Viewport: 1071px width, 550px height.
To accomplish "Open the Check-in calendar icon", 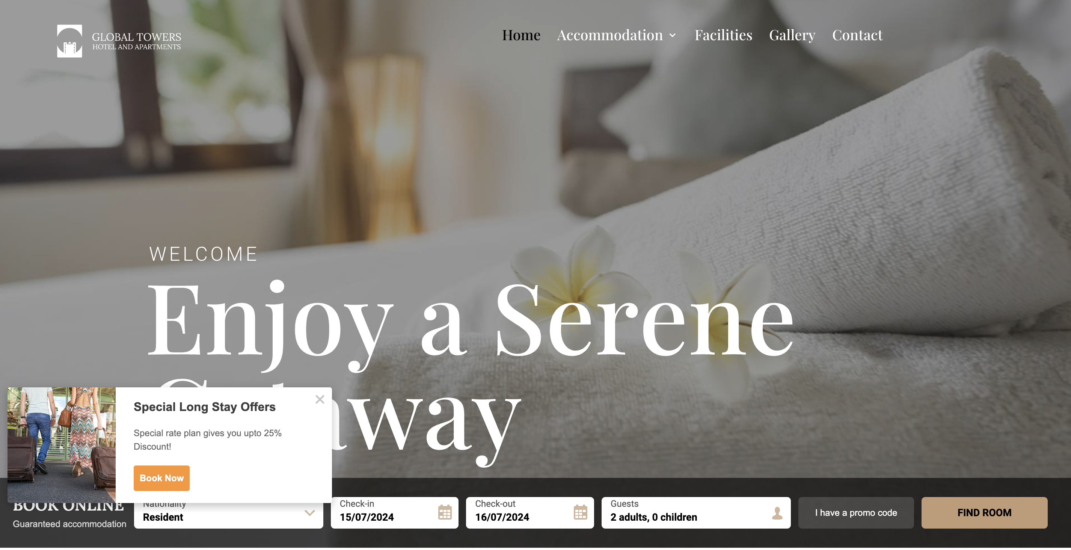I will tap(445, 512).
